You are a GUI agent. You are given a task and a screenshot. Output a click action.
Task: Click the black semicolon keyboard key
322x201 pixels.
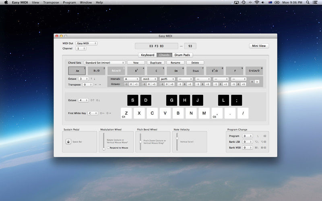point(237,100)
